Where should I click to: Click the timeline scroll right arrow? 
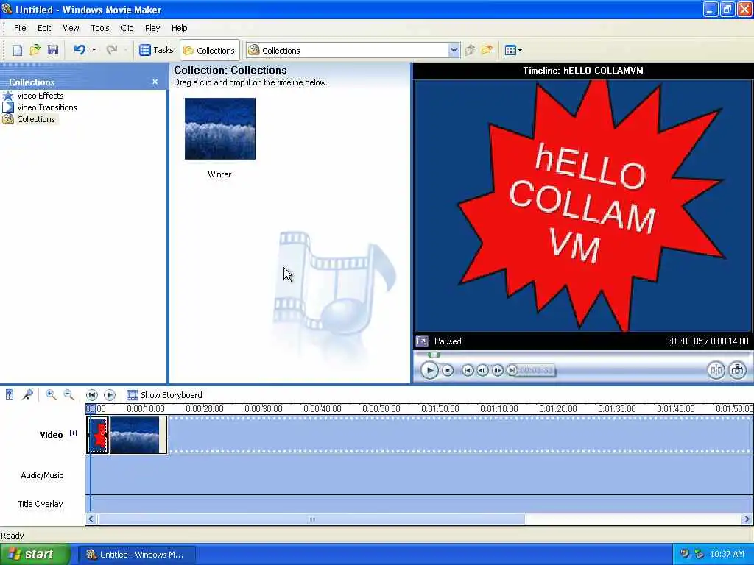click(x=747, y=519)
